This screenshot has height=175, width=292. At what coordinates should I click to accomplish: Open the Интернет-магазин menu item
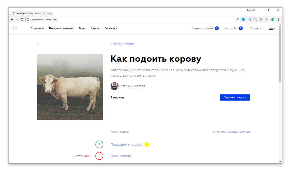(61, 28)
